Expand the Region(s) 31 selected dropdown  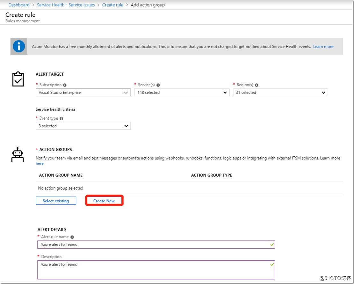click(x=280, y=93)
